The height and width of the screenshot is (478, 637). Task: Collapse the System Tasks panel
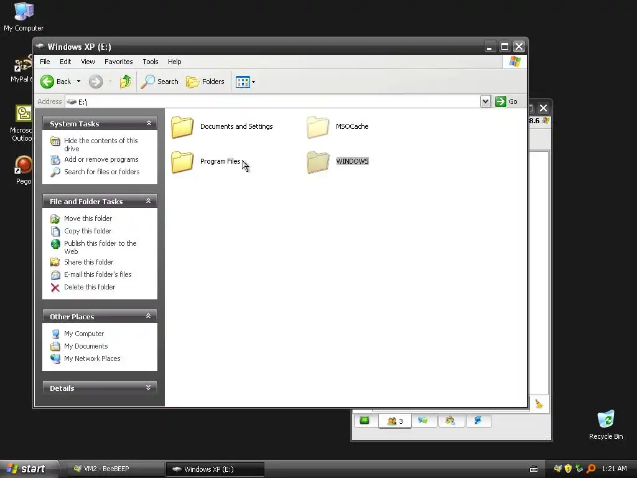pyautogui.click(x=149, y=123)
